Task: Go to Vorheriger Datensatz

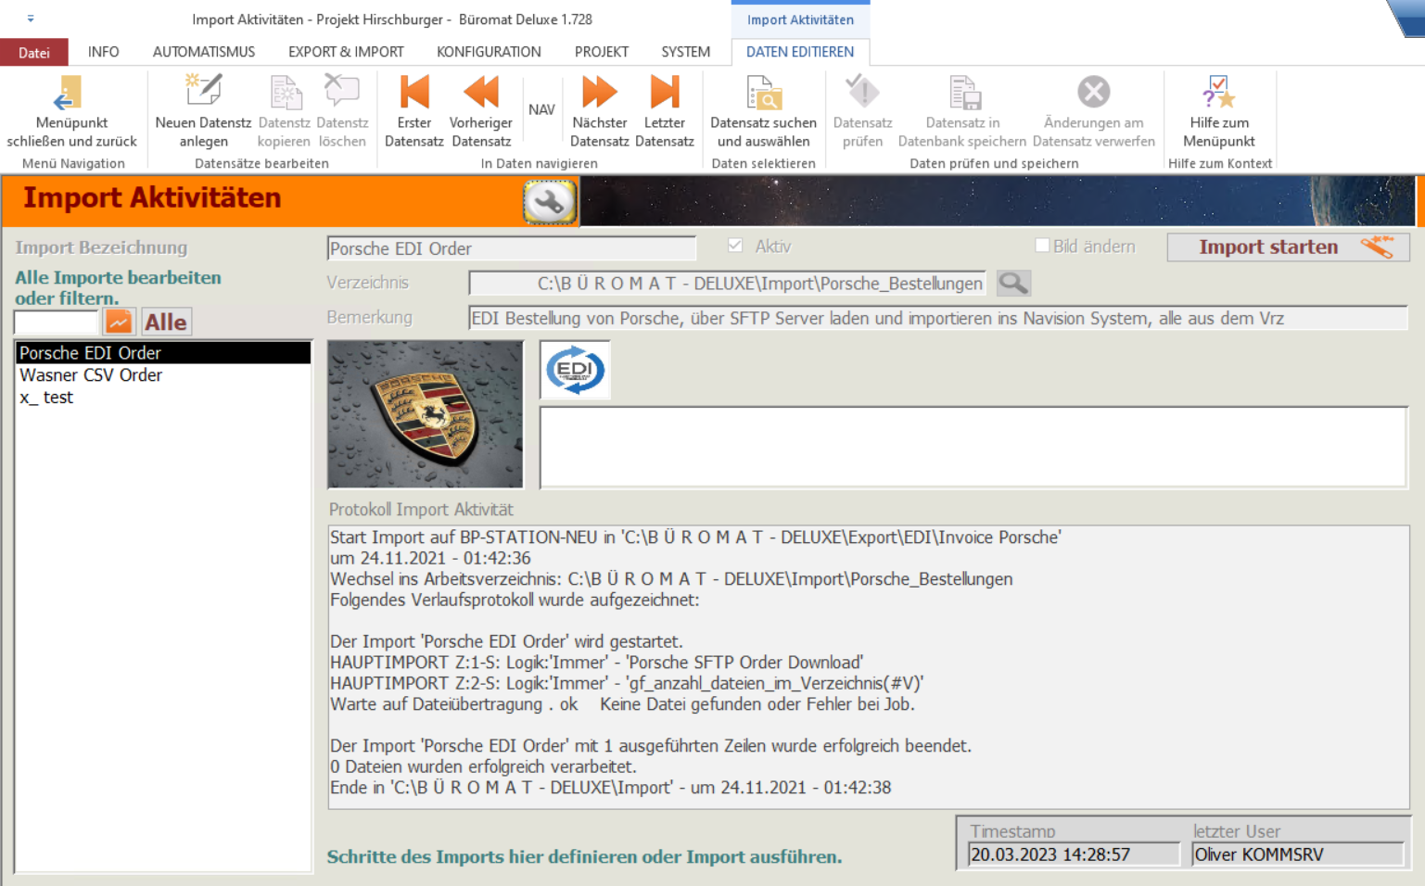Action: pyautogui.click(x=480, y=93)
